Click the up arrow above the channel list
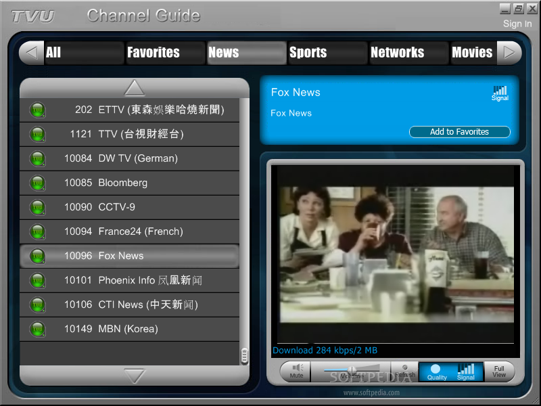Viewport: 541px width, 406px height. tap(134, 87)
